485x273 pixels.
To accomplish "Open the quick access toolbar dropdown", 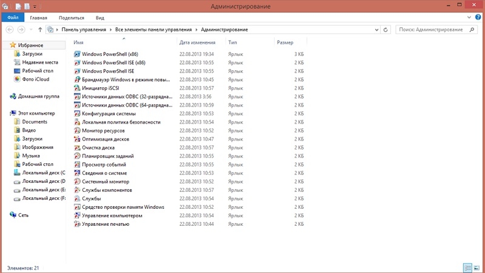I will (35, 6).
